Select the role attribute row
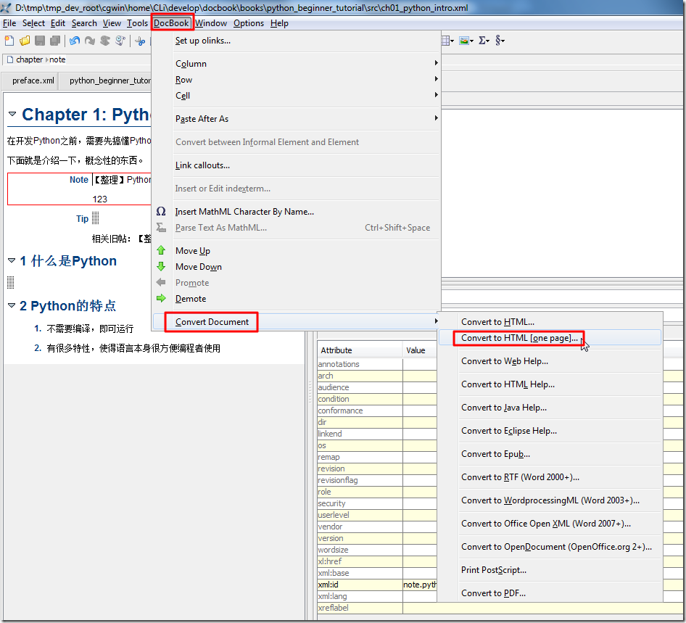The height and width of the screenshot is (623, 686). [x=360, y=492]
